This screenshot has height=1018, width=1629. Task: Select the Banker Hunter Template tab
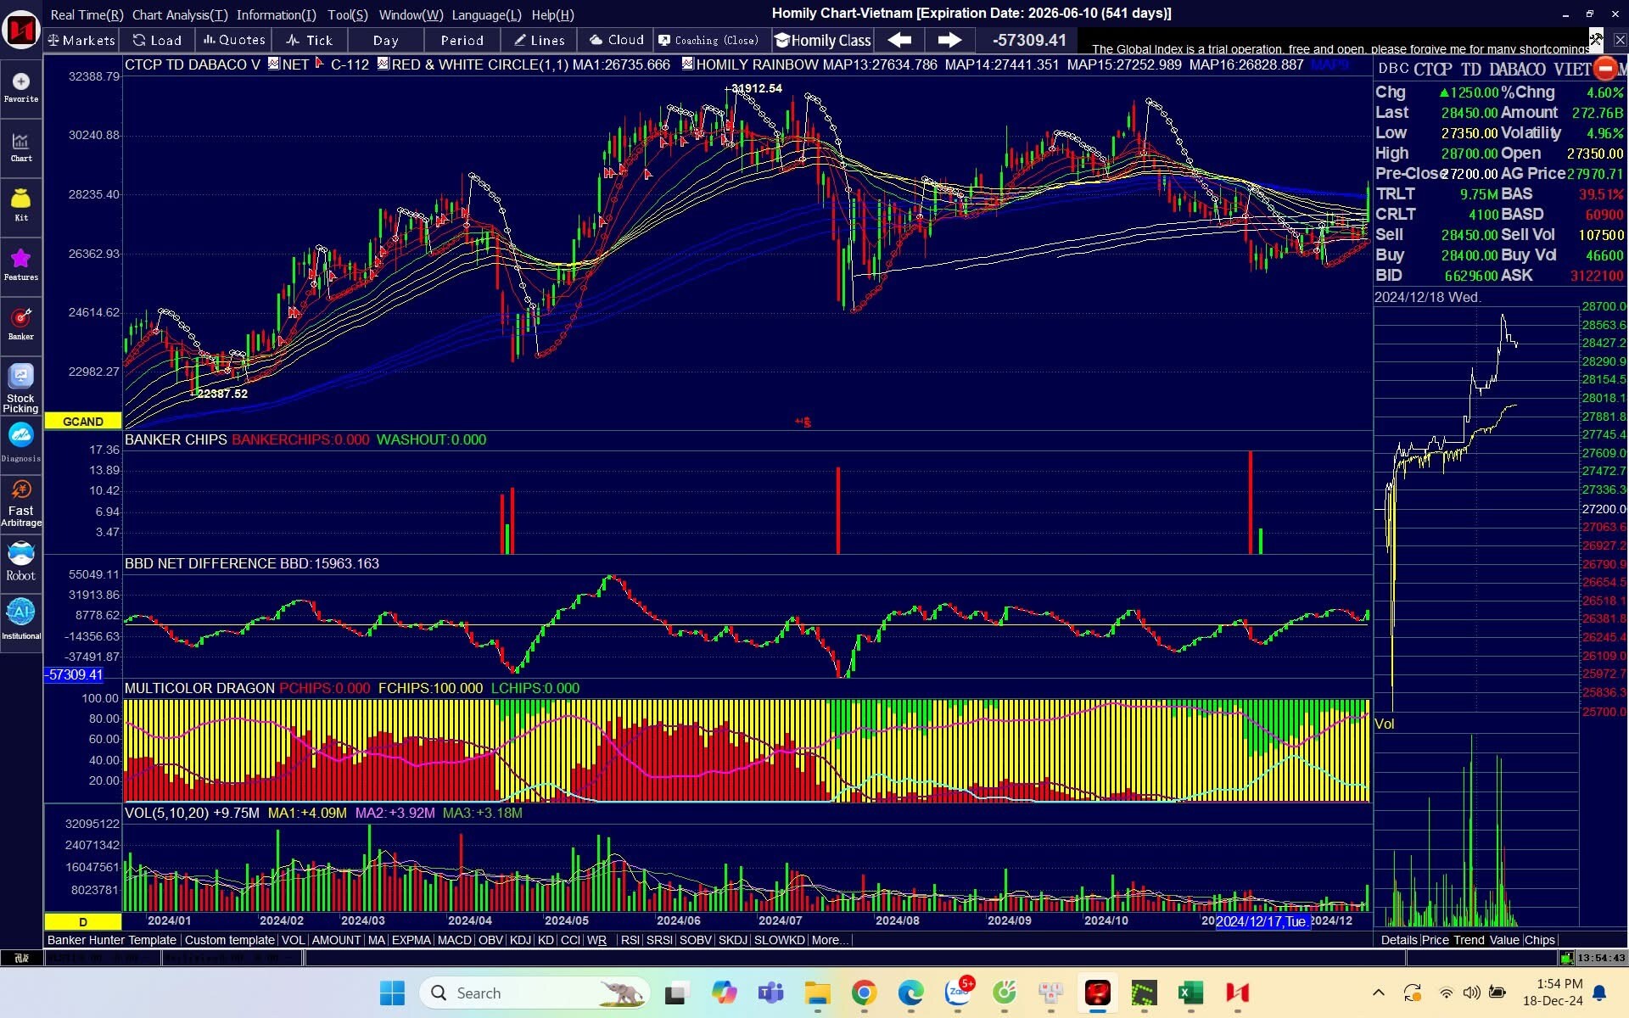(112, 940)
